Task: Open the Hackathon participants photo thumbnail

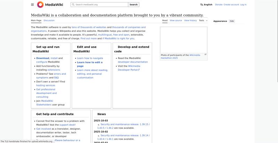Action: click(183, 40)
